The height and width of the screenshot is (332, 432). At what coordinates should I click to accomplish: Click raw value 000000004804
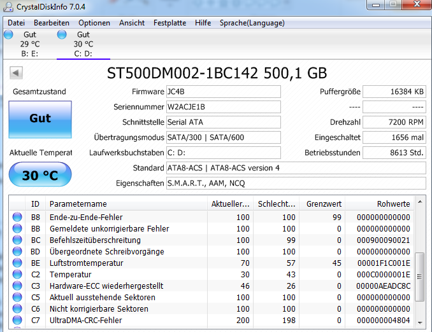383,320
